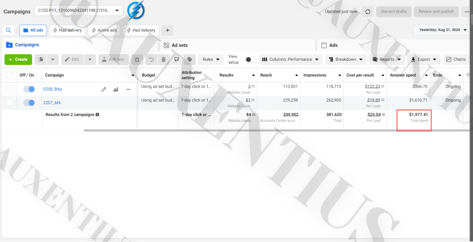Turn off the 0208_BAp campaign
The image size is (473, 242).
(x=29, y=89)
